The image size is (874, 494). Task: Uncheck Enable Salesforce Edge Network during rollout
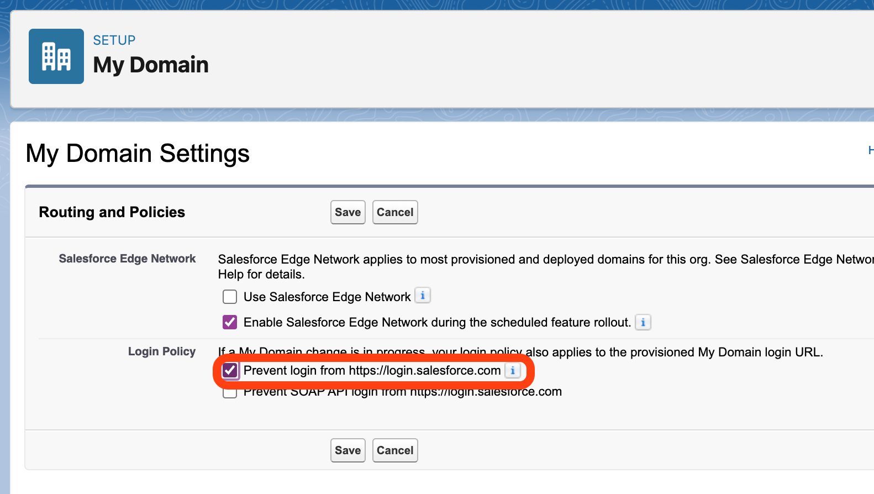point(230,322)
